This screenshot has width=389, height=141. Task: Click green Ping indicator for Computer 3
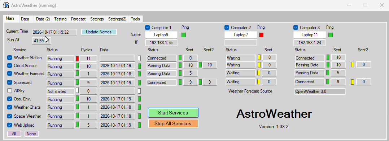[331, 35]
